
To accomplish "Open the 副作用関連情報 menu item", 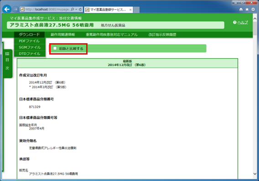I will 63,35.
